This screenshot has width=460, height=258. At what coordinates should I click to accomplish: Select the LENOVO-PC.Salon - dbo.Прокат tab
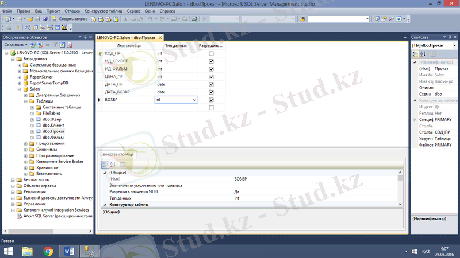(126, 37)
